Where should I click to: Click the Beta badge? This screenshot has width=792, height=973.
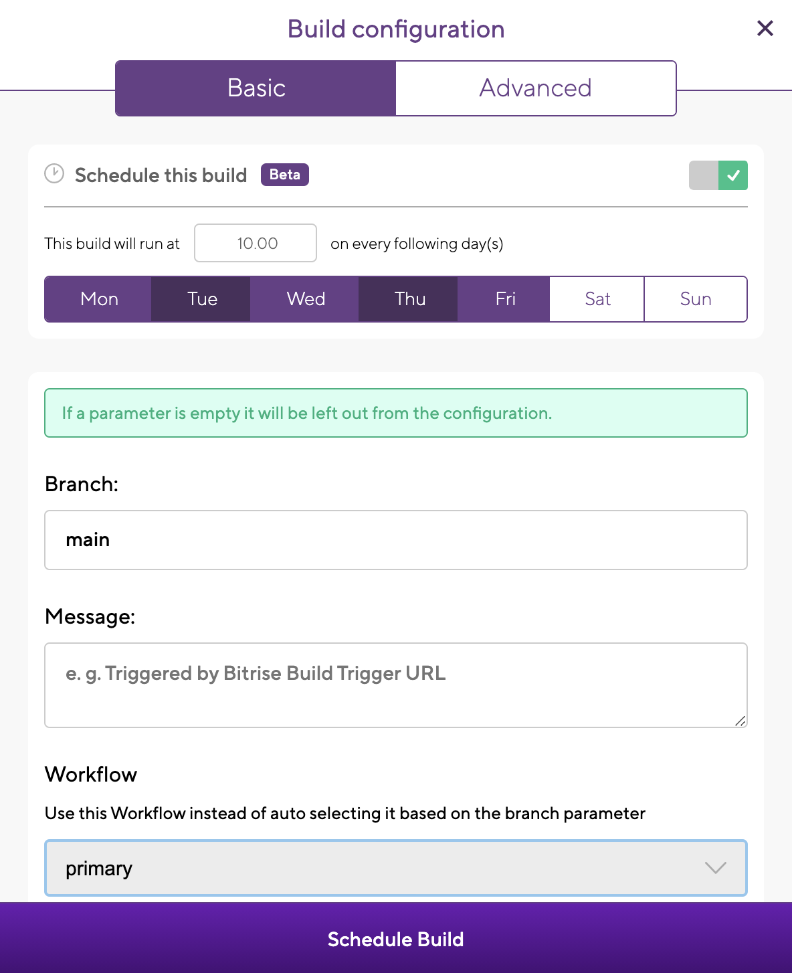pyautogui.click(x=284, y=175)
